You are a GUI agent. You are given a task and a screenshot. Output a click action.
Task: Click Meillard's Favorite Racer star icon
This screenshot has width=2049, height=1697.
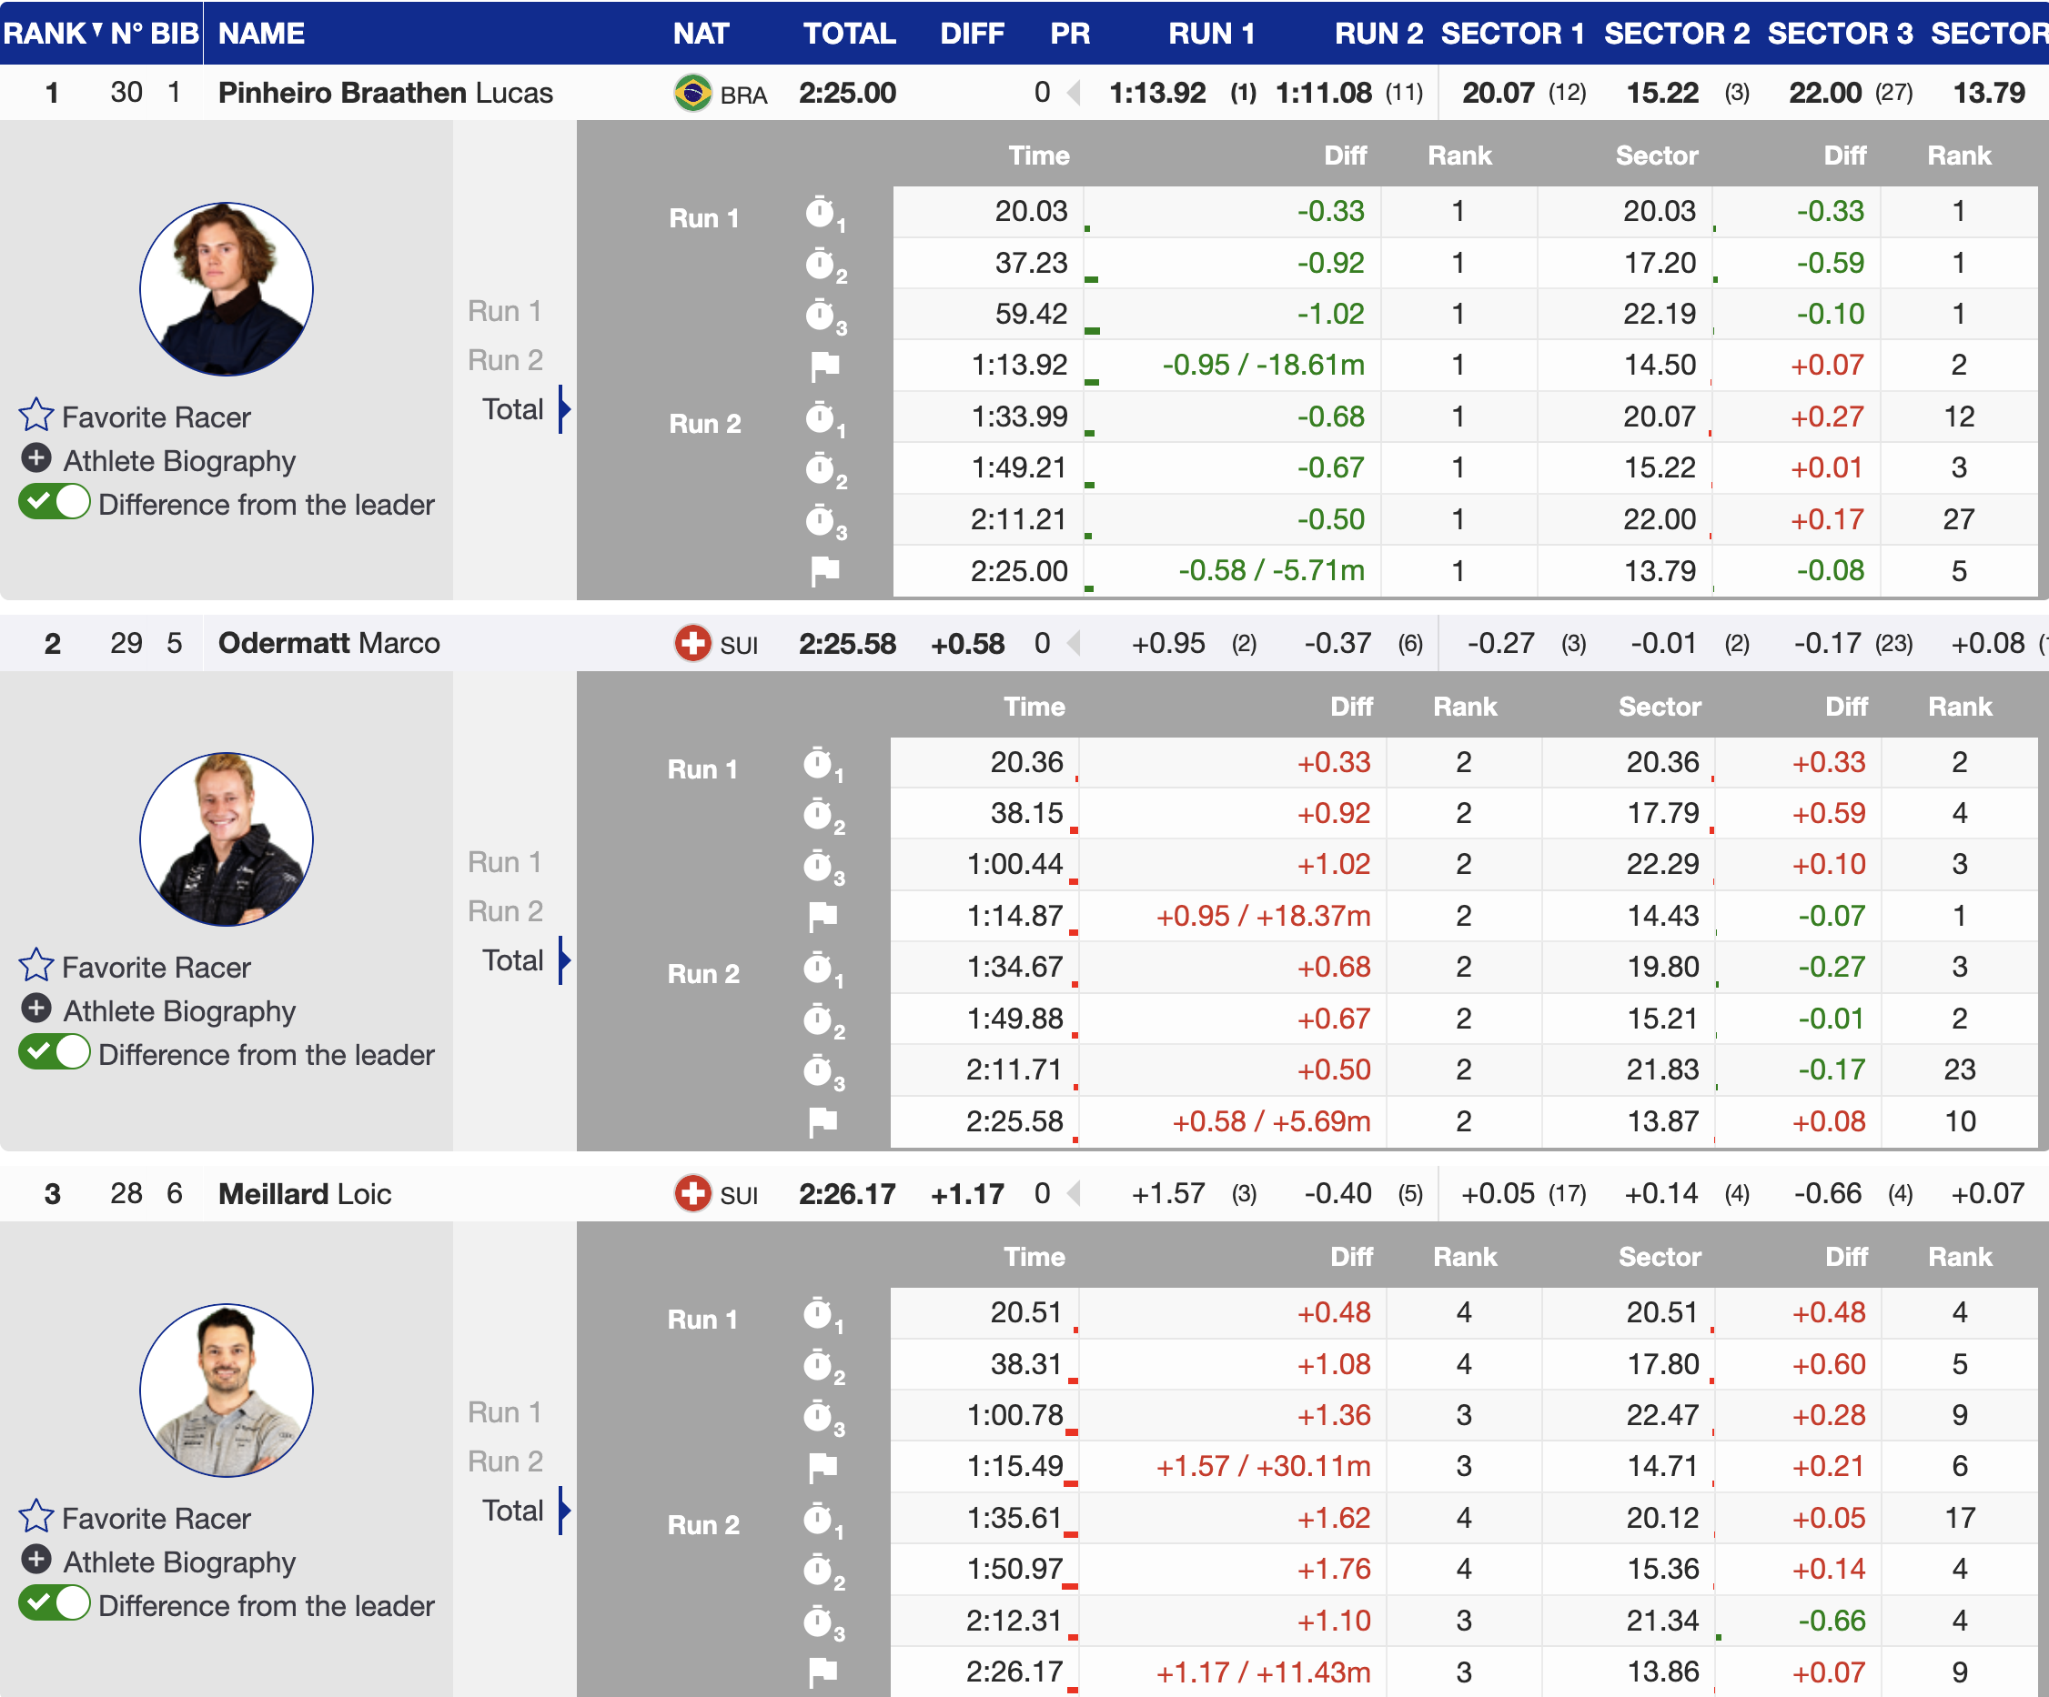(36, 1517)
